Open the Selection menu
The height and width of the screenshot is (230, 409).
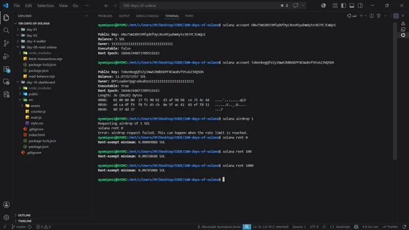pyautogui.click(x=45, y=5)
